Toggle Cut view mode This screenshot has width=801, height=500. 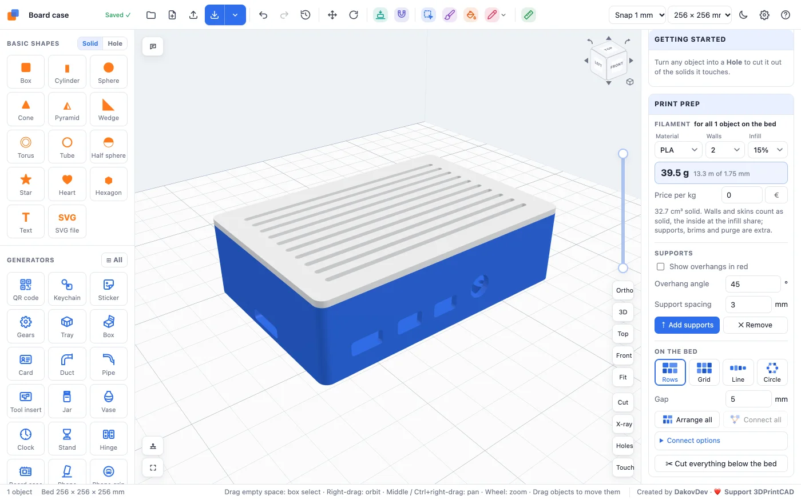pos(623,402)
